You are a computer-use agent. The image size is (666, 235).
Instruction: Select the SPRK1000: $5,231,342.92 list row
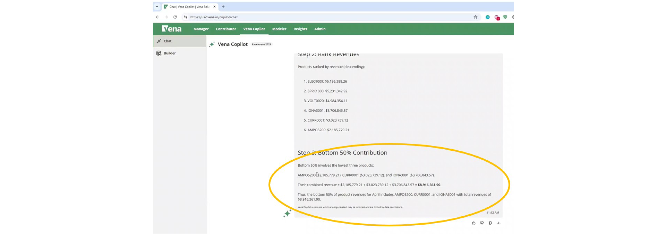pyautogui.click(x=325, y=91)
